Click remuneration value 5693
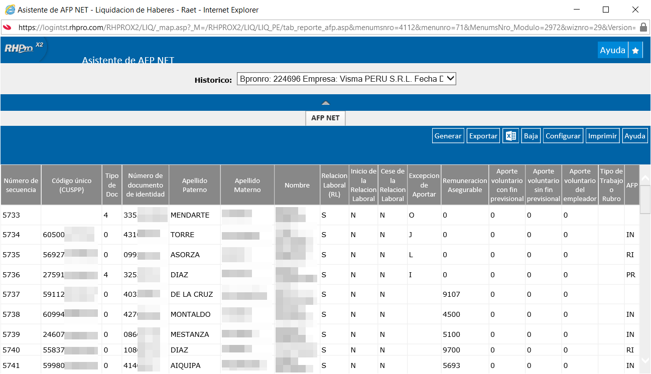This screenshot has height=374, width=651. pos(451,365)
